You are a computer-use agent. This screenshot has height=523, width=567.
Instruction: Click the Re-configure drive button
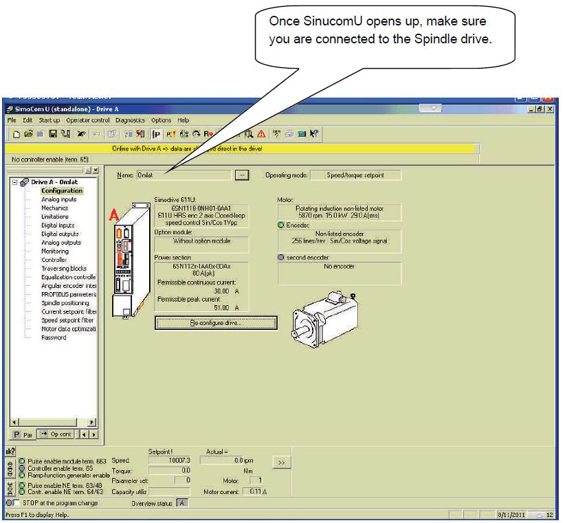pos(216,322)
